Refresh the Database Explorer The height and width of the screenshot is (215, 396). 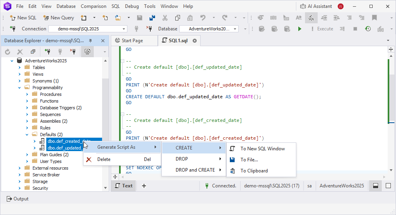coord(8,52)
